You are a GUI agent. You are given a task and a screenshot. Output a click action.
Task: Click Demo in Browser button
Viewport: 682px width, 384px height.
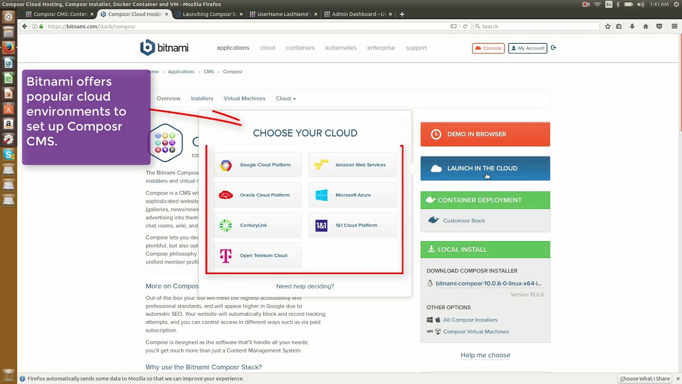pyautogui.click(x=485, y=134)
